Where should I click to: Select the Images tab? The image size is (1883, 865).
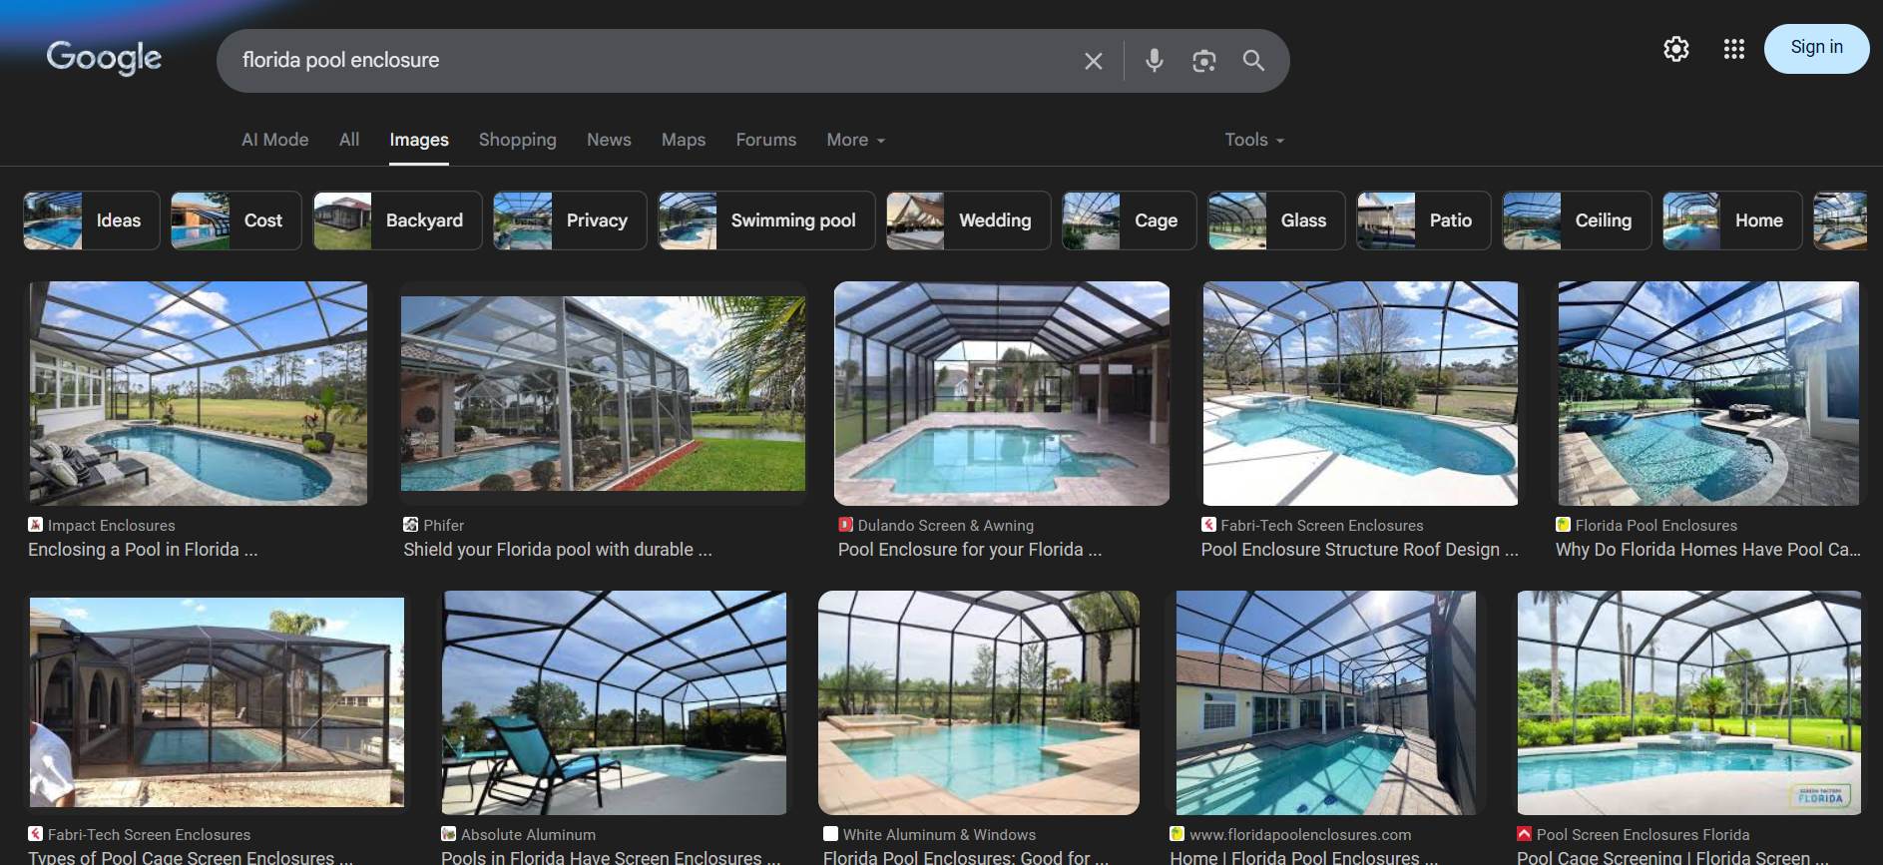(419, 140)
